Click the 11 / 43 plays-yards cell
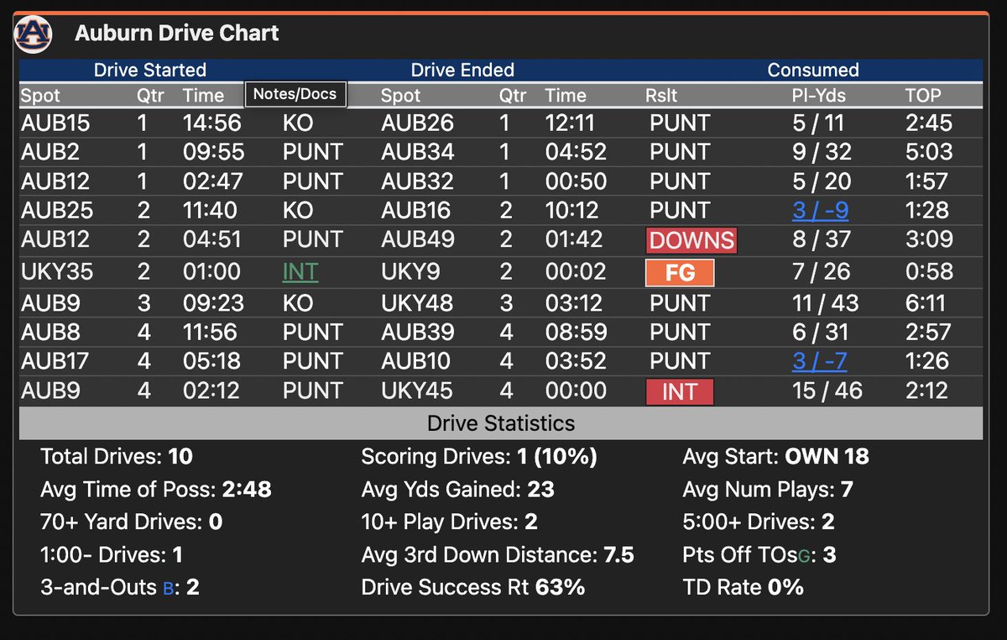Image resolution: width=1007 pixels, height=640 pixels. click(827, 302)
